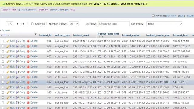Image resolution: width=194 pixels, height=109 pixels.
Task: Click the red Delete icon for row 600
Action: coord(28,67)
